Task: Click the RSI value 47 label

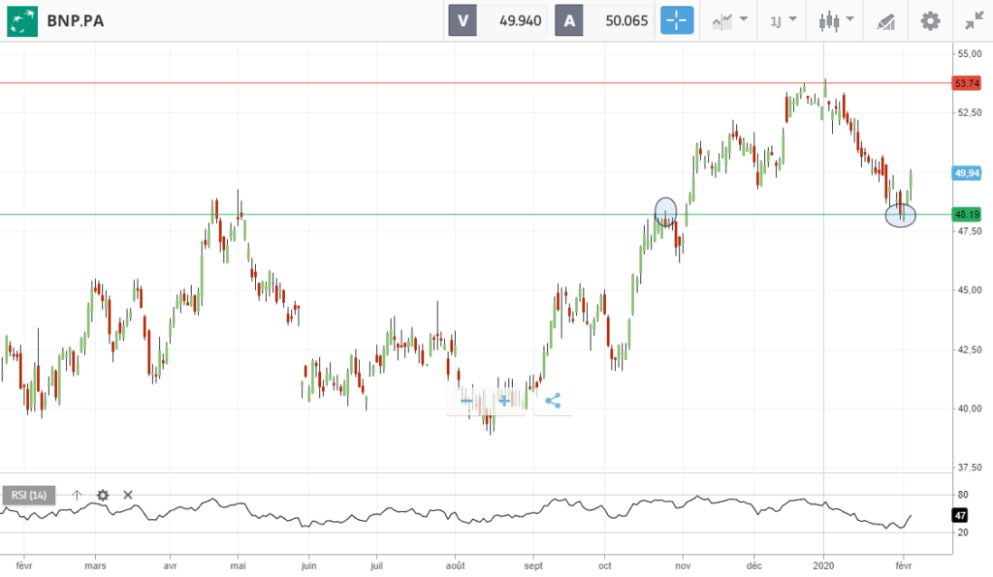Action: (960, 516)
